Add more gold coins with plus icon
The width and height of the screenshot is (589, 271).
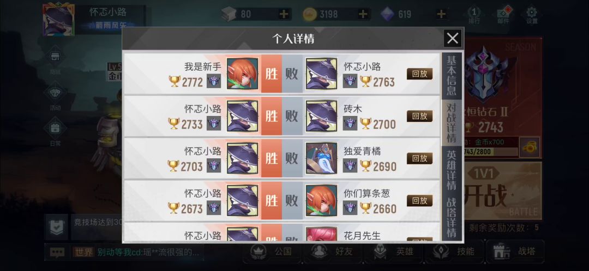pyautogui.click(x=363, y=14)
